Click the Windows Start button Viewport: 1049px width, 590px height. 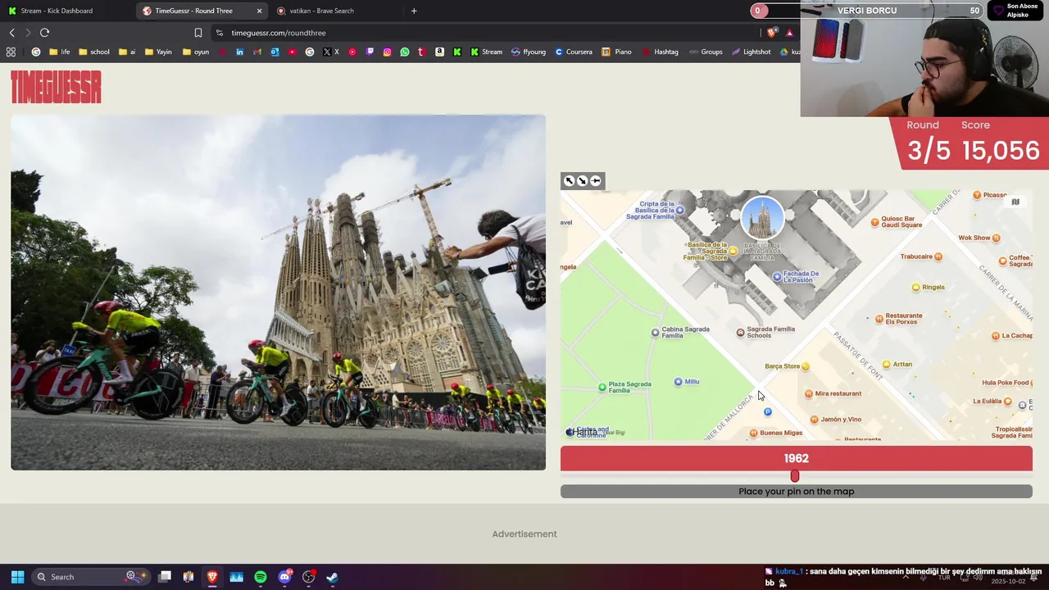pos(17,577)
